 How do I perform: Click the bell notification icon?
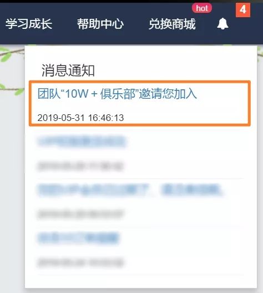click(222, 23)
